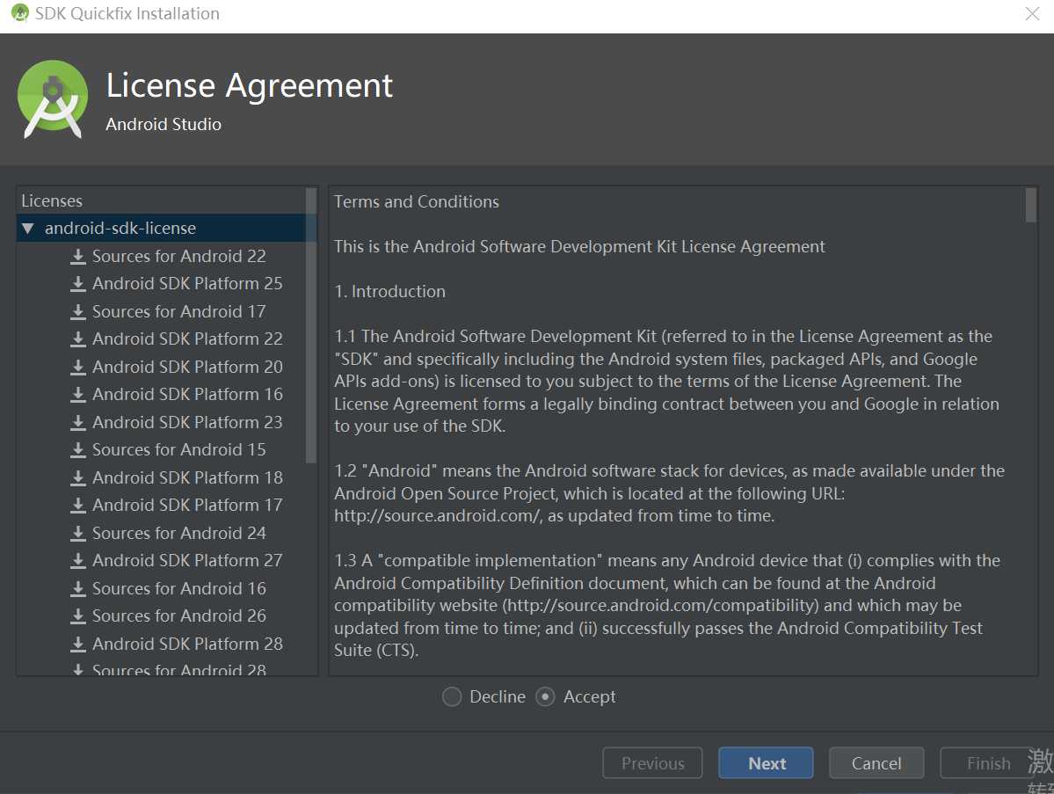Screen dimensions: 1054x794
Task: Click the 'Android Studio' subtitle in the header
Action: [x=164, y=124]
